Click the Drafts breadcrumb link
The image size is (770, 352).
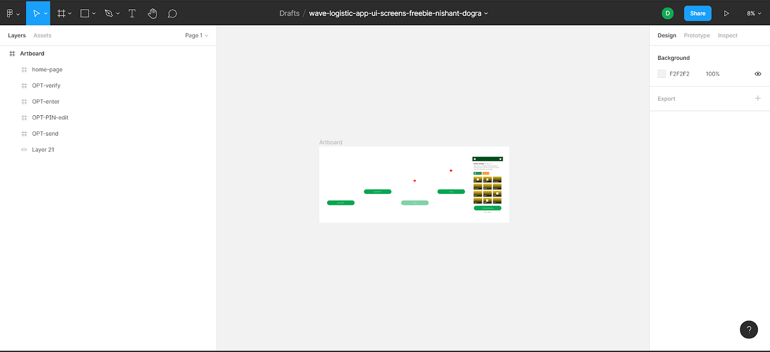coord(289,13)
